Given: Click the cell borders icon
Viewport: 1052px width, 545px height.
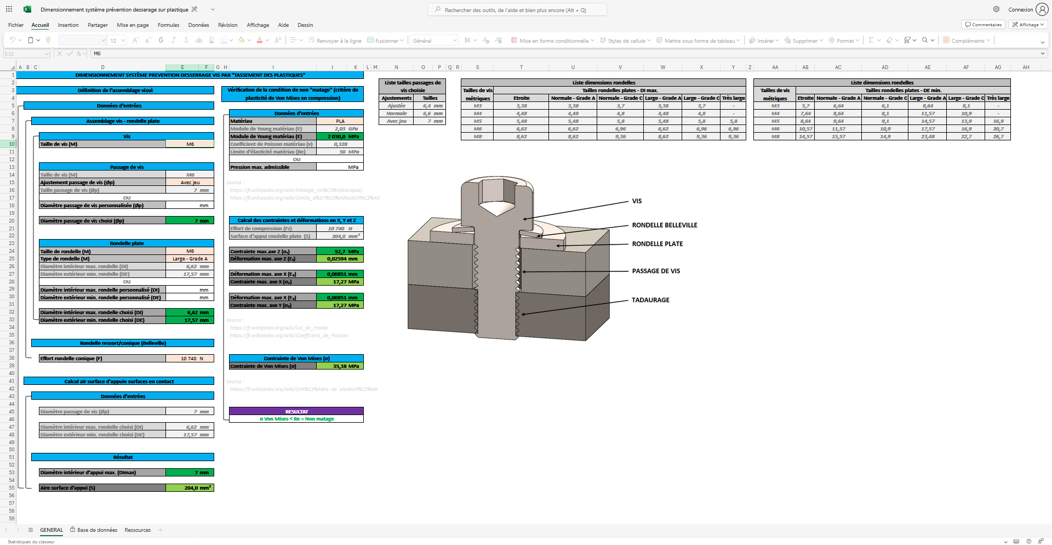Looking at the screenshot, I should point(224,40).
